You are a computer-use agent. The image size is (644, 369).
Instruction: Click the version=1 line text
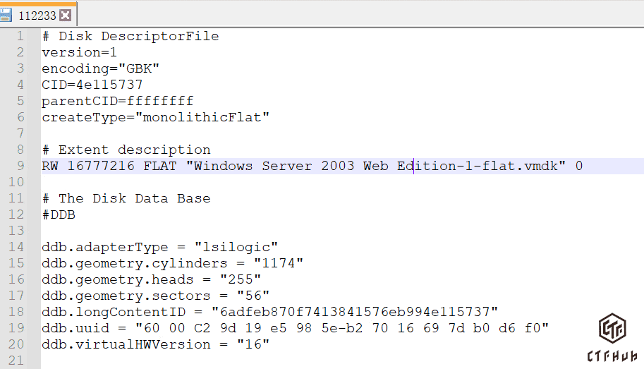pyautogui.click(x=79, y=52)
